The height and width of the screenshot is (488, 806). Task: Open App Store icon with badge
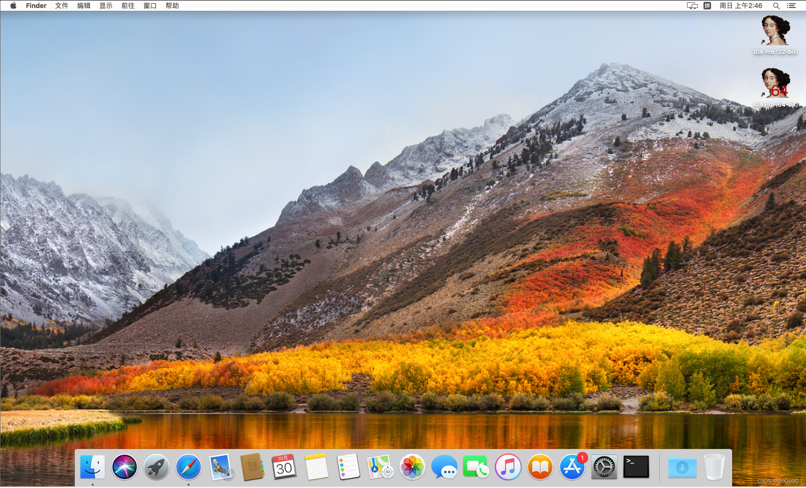572,467
